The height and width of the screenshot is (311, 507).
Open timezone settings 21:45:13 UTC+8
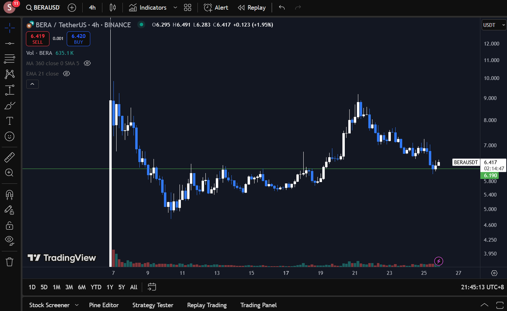[483, 287]
